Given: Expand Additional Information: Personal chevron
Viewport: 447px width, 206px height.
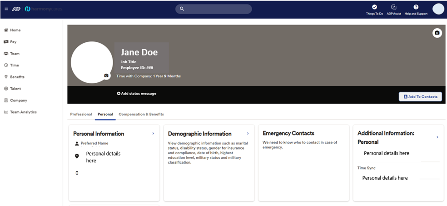Looking at the screenshot, I should pyautogui.click(x=437, y=137).
